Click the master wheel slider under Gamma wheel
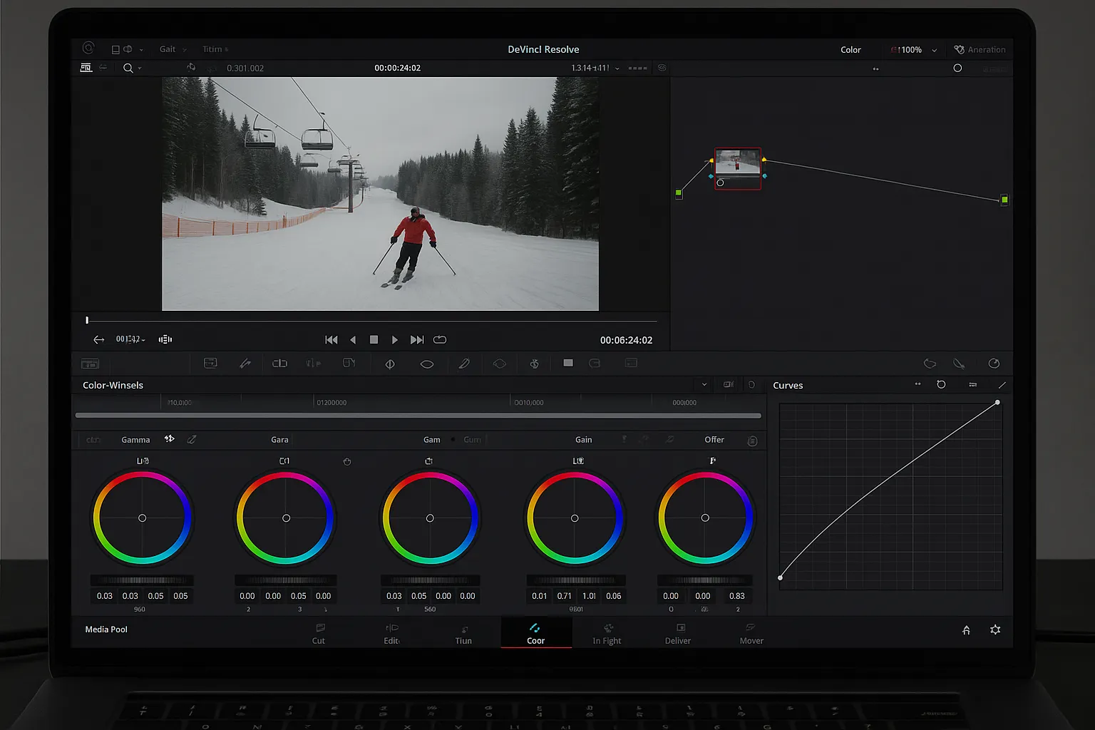 click(142, 580)
